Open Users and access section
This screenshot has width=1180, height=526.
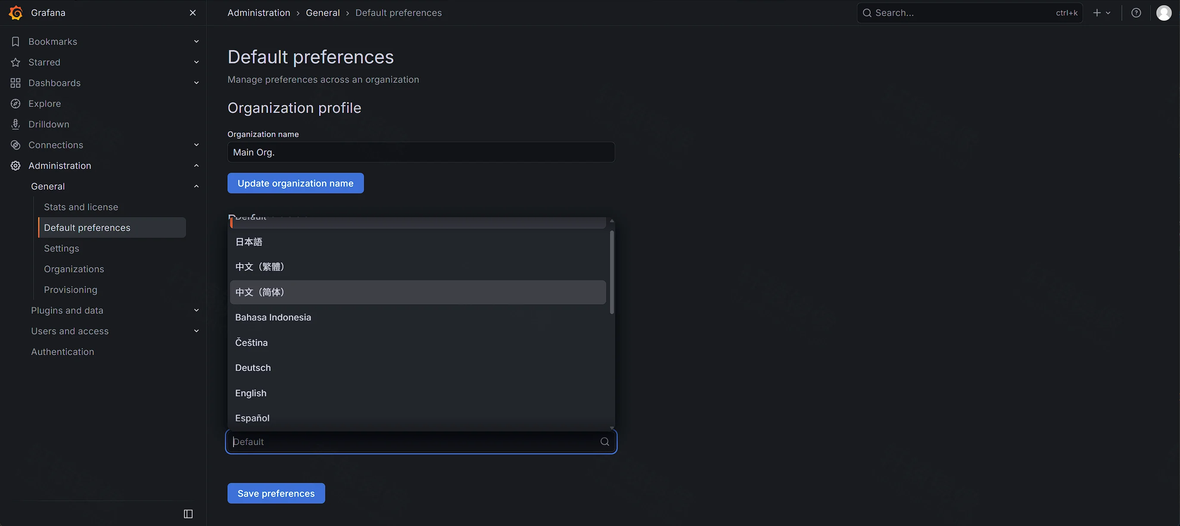click(x=70, y=331)
